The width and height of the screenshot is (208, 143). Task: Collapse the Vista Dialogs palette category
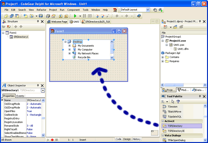(x=163, y=136)
